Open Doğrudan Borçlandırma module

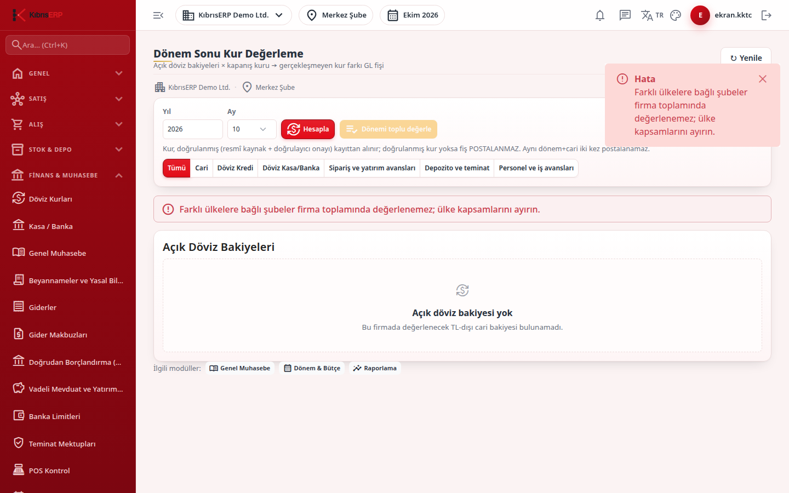tap(68, 362)
